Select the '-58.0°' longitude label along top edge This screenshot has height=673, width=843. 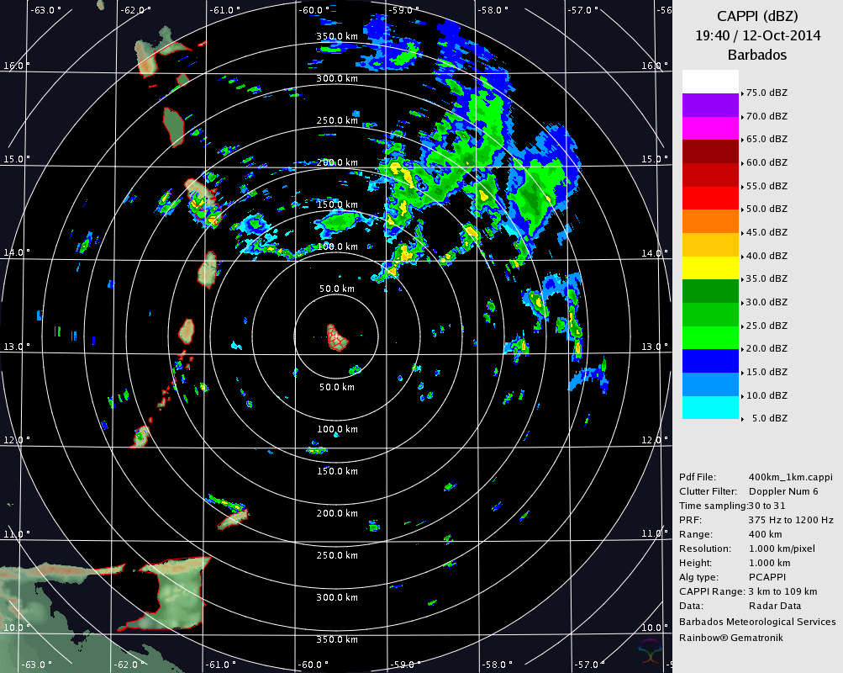click(492, 10)
